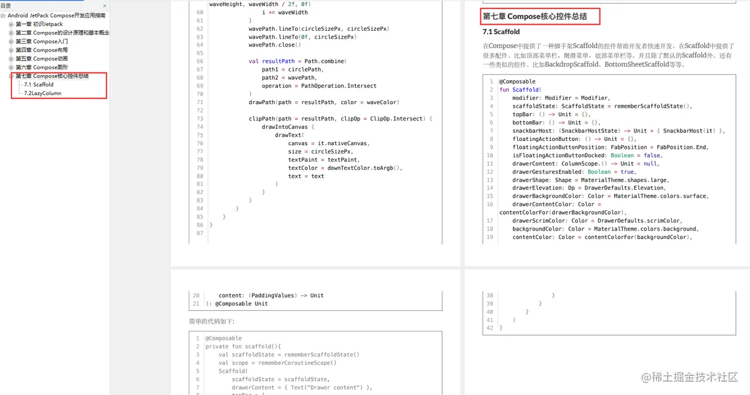The width and height of the screenshot is (750, 395).
Task: Expand chapter 第四章 Compose布局
Action: [11, 50]
